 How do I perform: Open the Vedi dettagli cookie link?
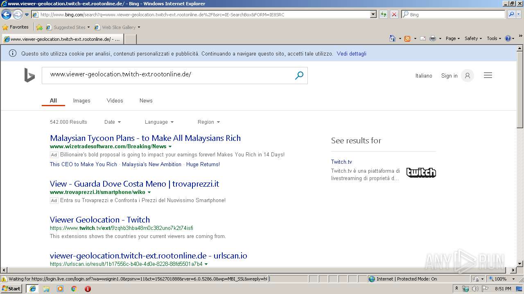point(352,53)
